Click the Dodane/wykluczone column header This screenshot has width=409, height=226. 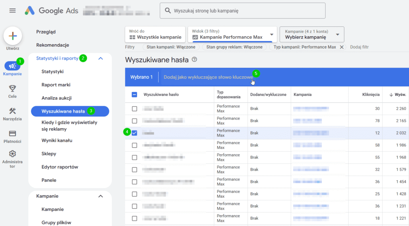click(268, 95)
